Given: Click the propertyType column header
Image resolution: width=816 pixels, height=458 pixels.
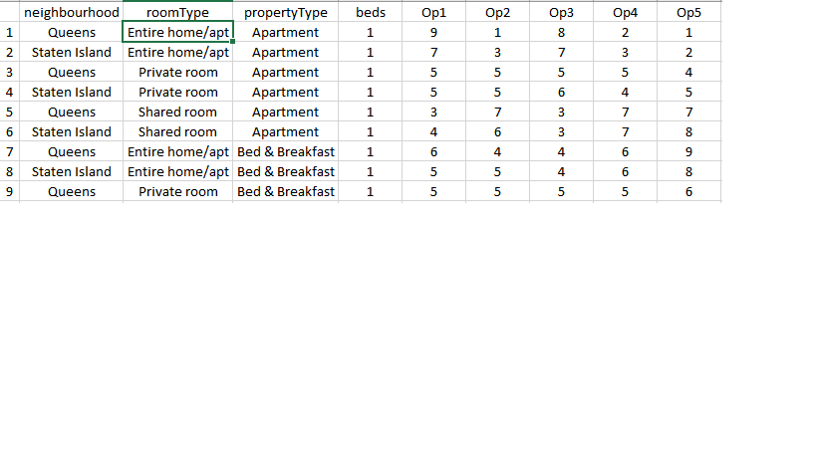Looking at the screenshot, I should 286,13.
